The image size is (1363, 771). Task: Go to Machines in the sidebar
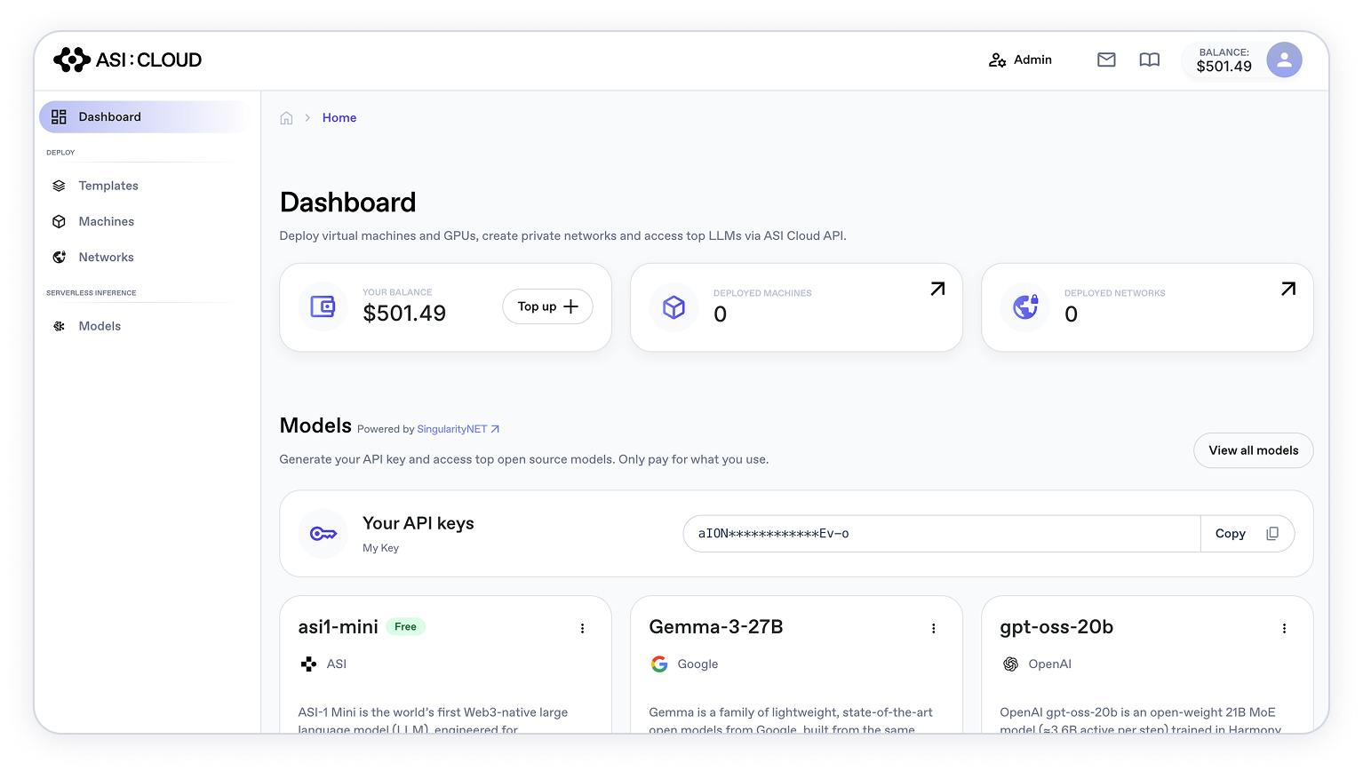tap(107, 221)
